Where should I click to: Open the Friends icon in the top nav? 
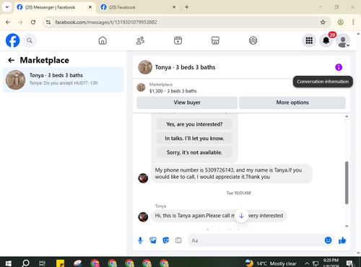click(140, 40)
